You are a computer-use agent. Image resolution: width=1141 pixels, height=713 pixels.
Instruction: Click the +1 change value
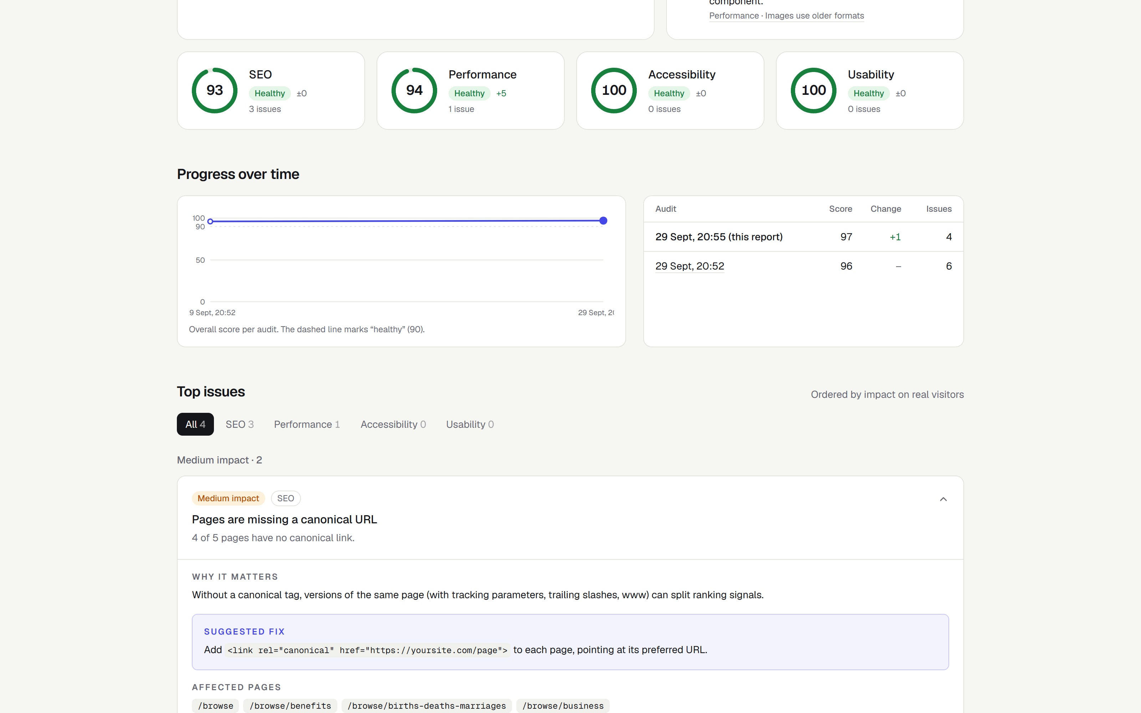[895, 237]
